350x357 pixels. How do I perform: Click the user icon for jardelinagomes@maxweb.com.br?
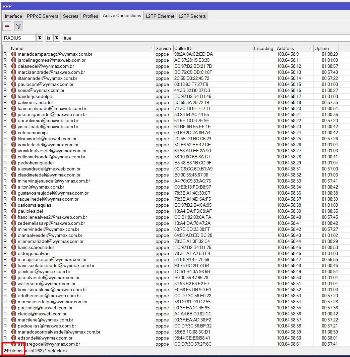(14, 60)
